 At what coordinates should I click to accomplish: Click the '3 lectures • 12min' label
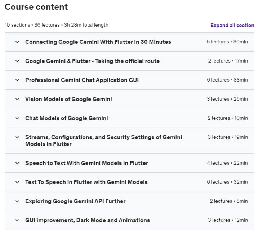click(x=228, y=220)
